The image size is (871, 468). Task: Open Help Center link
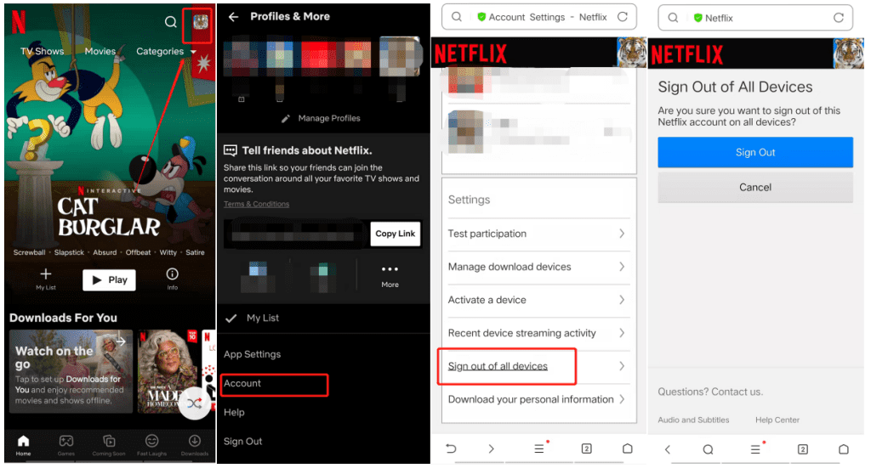(777, 420)
